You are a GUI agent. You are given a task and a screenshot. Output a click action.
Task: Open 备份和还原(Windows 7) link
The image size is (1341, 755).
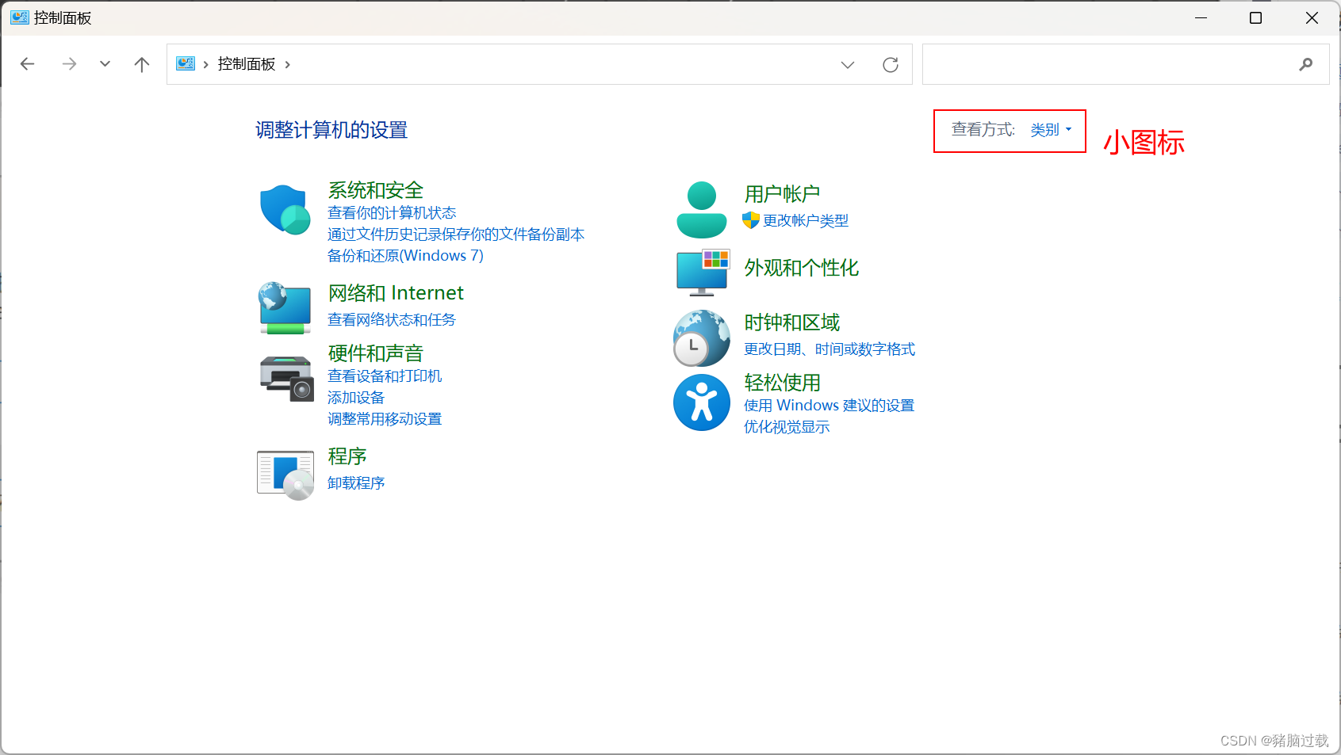(405, 256)
